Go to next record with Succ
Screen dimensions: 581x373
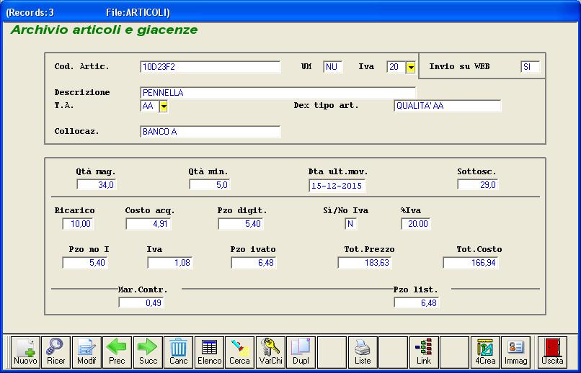tap(148, 351)
